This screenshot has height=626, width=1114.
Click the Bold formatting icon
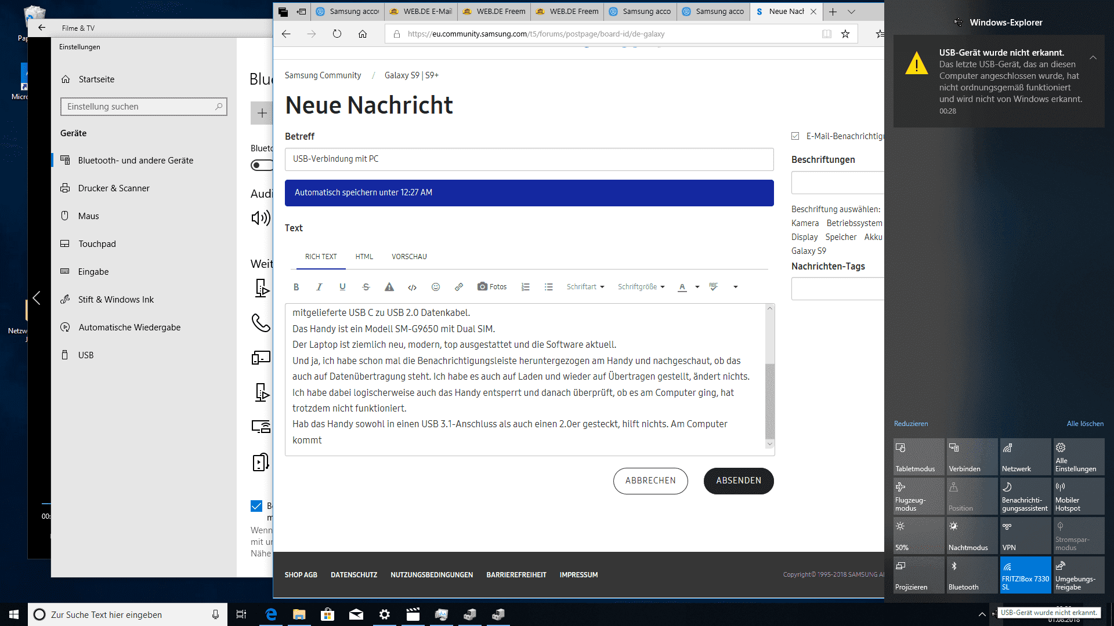coord(296,287)
